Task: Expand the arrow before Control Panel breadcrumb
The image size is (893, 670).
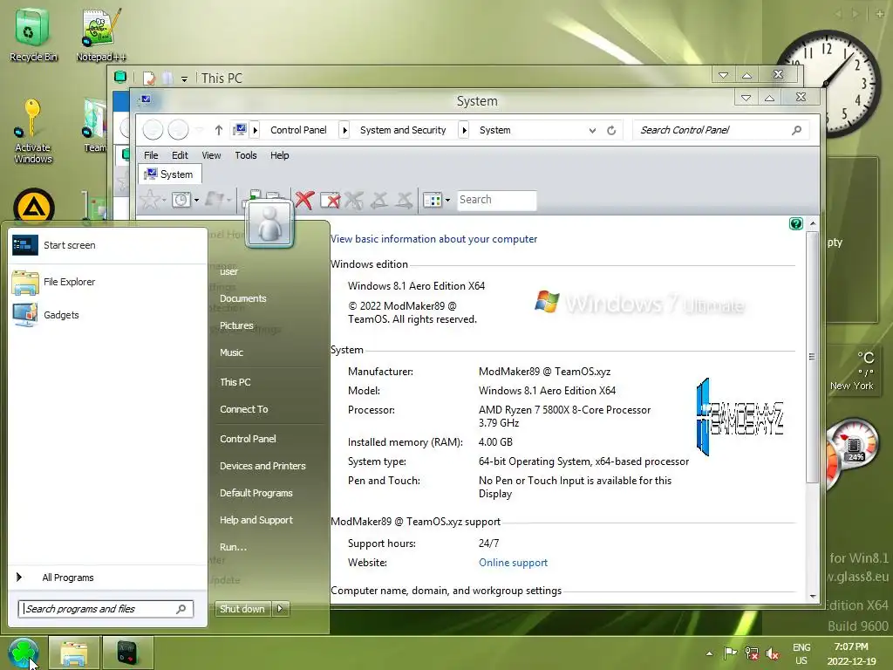Action: tap(256, 131)
